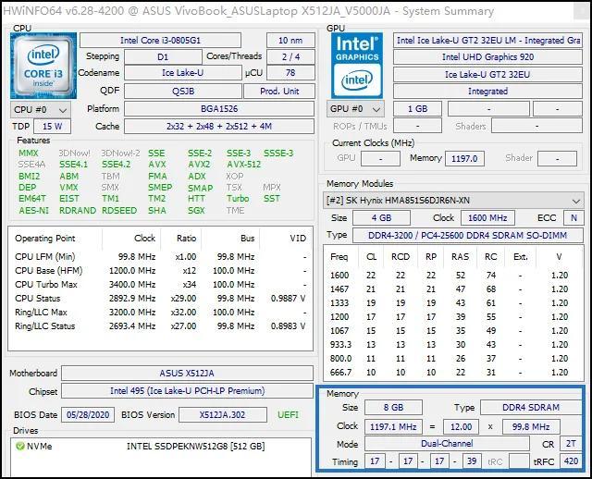Click the Memory Type DDR4 SDRAM field
Screen dimensions: 592x479
531,408
